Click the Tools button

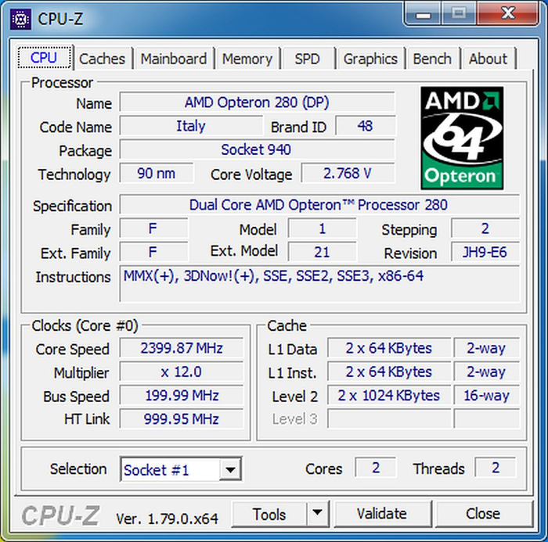pos(269,514)
